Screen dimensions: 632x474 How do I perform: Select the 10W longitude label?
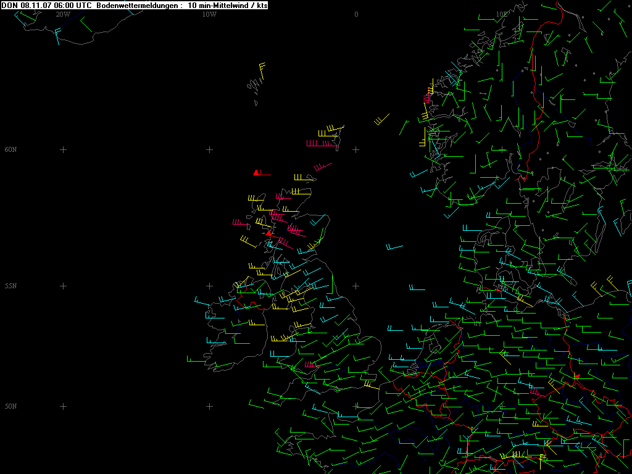[209, 14]
